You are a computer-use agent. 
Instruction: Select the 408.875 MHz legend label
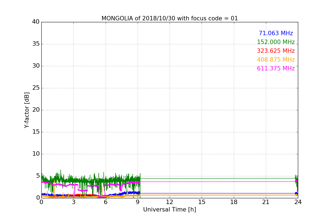tap(276, 60)
